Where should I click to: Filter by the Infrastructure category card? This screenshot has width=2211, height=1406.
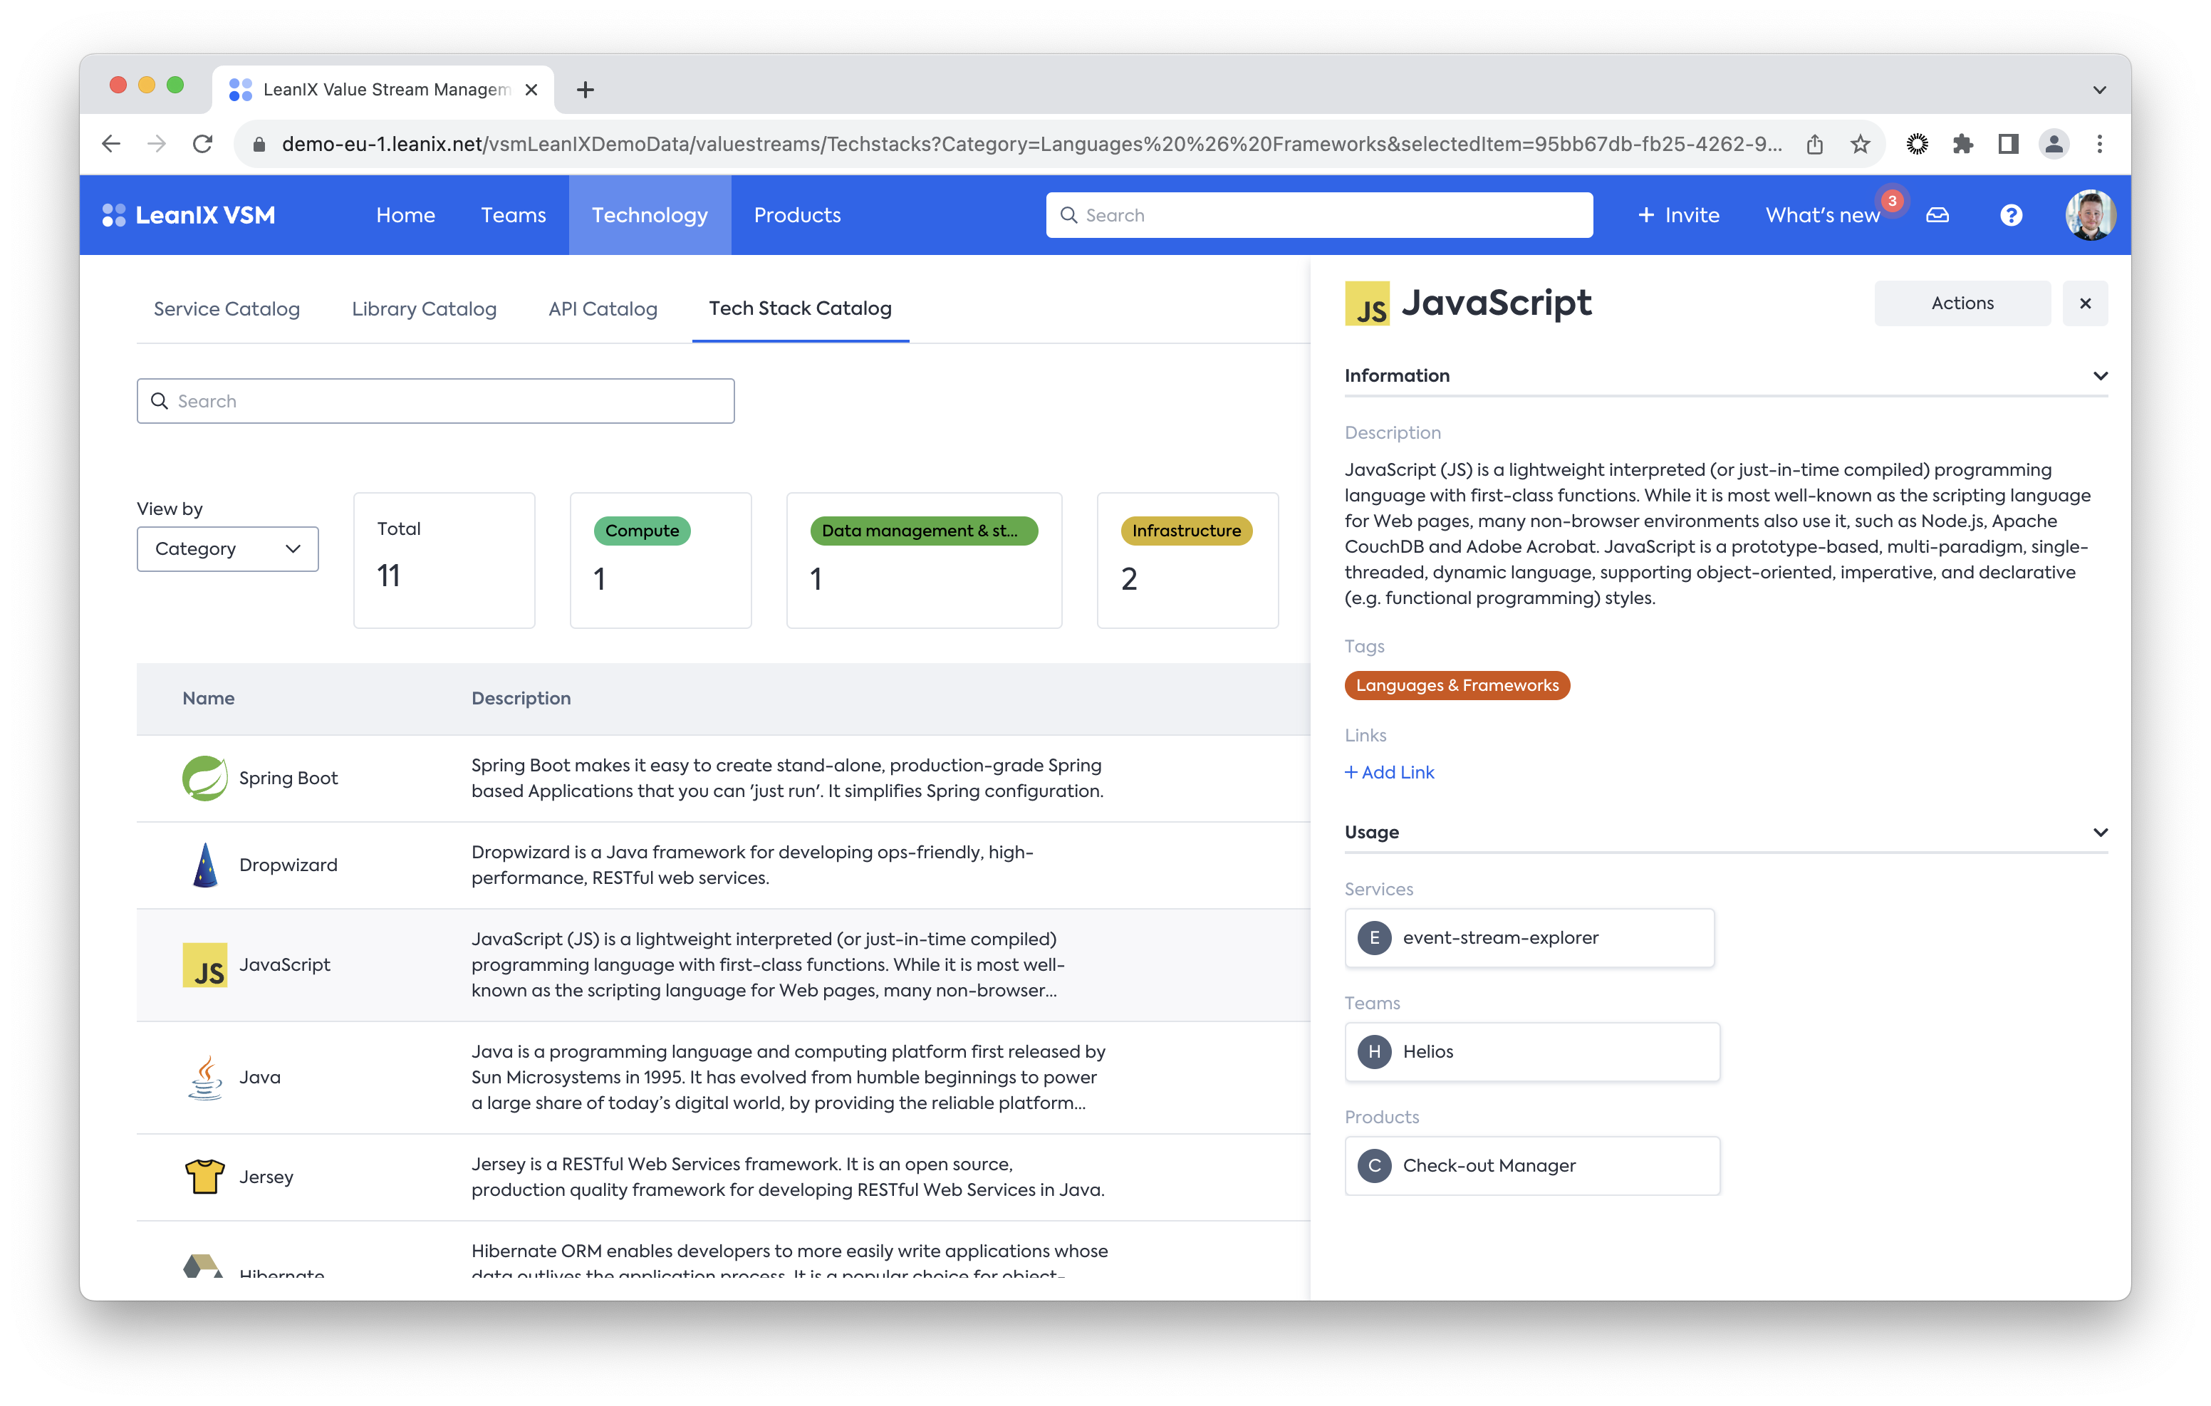1187,561
